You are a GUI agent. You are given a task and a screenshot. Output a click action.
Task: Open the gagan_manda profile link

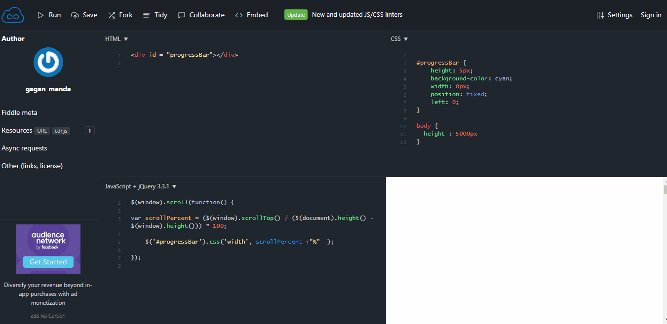(48, 89)
